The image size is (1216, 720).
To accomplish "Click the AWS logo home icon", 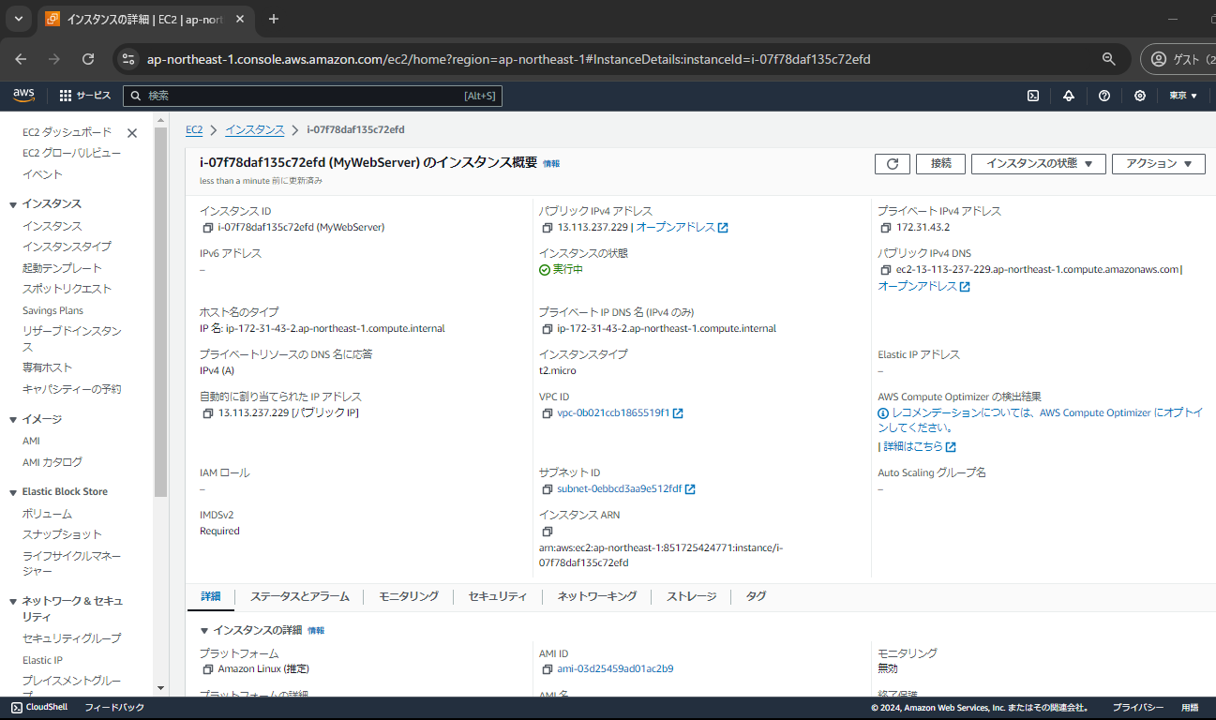I will click(x=23, y=95).
